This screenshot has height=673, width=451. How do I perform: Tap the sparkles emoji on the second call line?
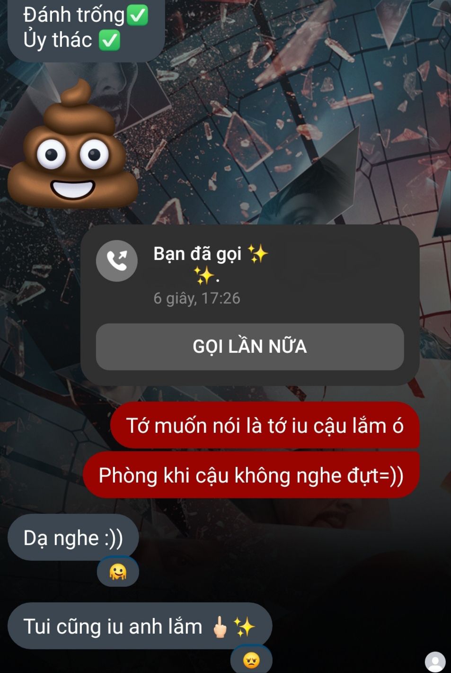[x=204, y=275]
